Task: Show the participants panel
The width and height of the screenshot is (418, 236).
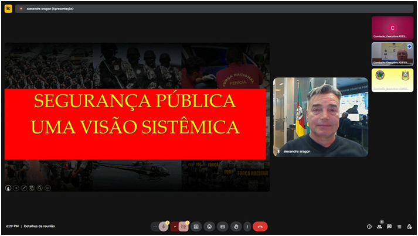Action: coord(379,227)
